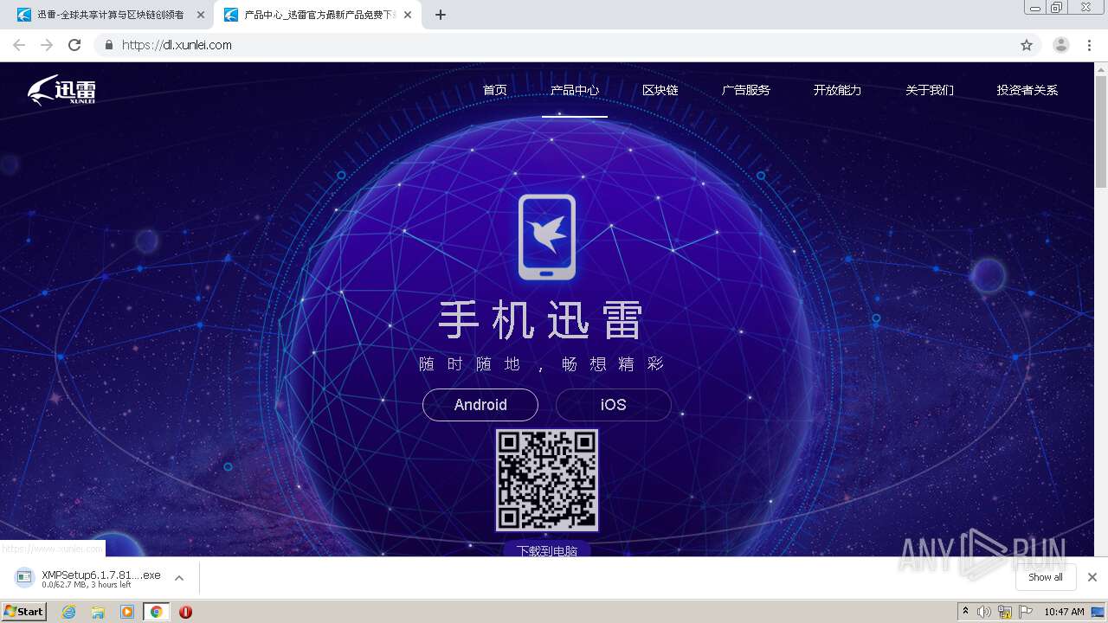Bookmark this page with the star icon
Image resolution: width=1108 pixels, height=623 pixels.
click(1027, 45)
